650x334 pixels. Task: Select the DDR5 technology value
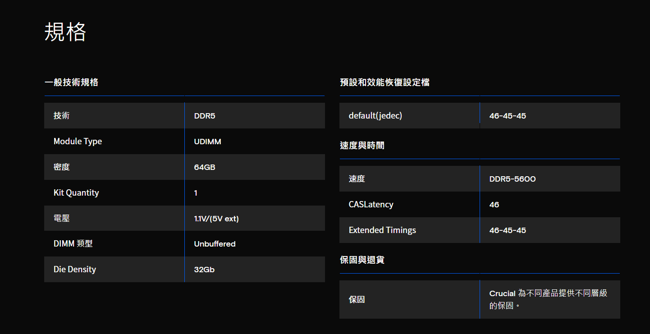(x=205, y=116)
